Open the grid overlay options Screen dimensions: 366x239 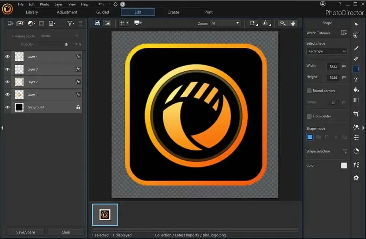coord(124,23)
